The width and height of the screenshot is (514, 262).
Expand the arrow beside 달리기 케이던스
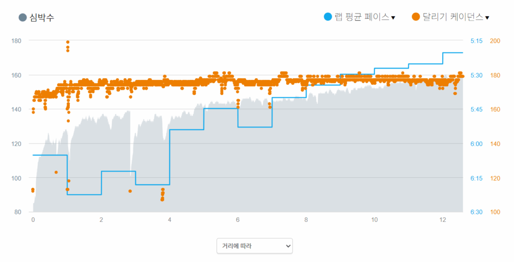[487, 18]
